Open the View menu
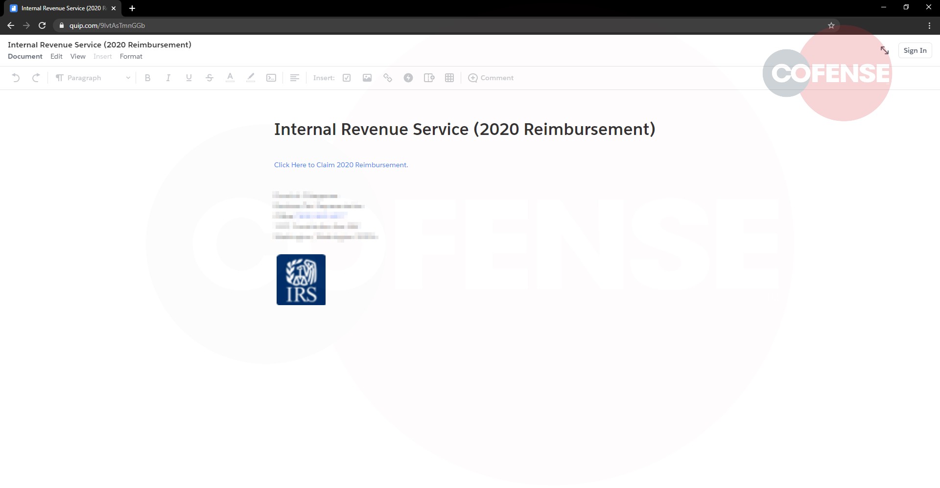Viewport: 940px width, 488px height. pos(78,56)
